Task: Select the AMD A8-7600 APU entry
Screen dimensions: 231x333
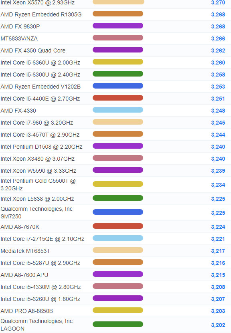Action: point(24,275)
